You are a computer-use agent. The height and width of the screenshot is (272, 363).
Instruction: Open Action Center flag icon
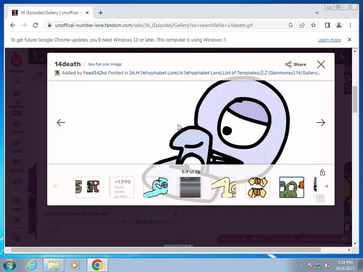tap(310, 265)
